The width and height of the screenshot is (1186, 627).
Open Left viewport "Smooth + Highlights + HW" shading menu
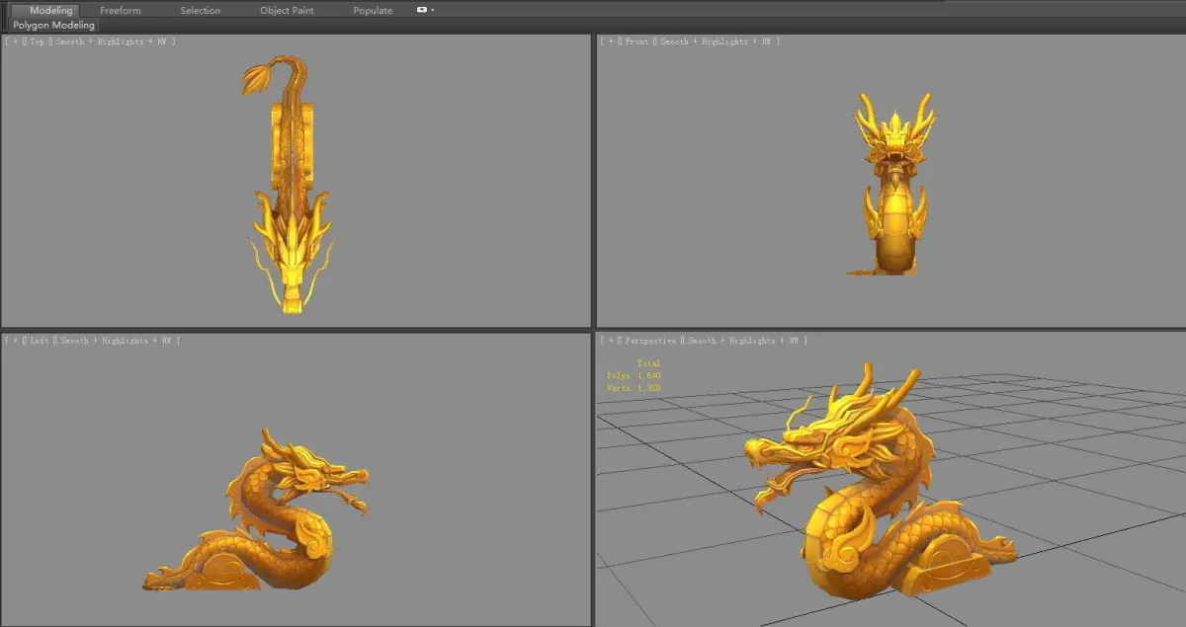click(x=116, y=341)
